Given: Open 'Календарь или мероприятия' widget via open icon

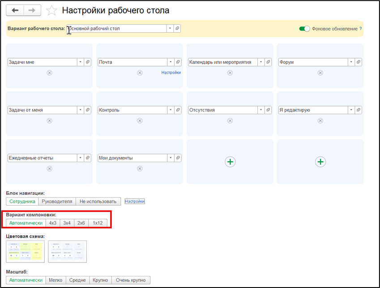Looking at the screenshot, I should [268, 62].
